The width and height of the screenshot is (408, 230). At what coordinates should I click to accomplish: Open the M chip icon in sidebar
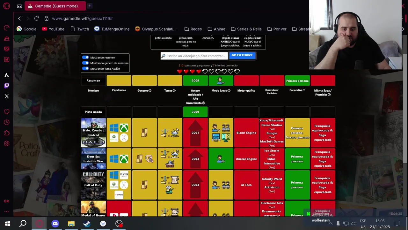(x=6, y=59)
